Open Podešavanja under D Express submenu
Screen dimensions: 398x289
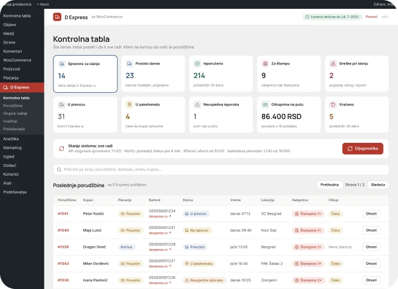click(14, 129)
